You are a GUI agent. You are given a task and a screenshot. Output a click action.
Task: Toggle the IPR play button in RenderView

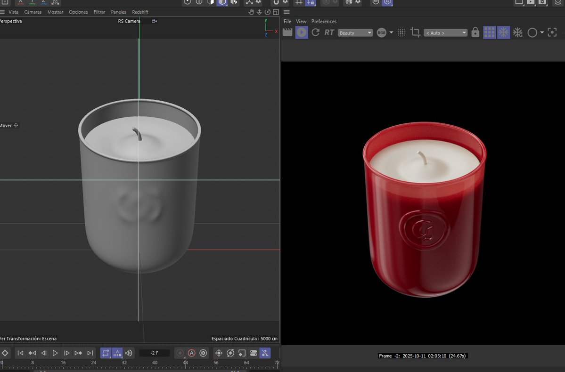click(x=302, y=32)
